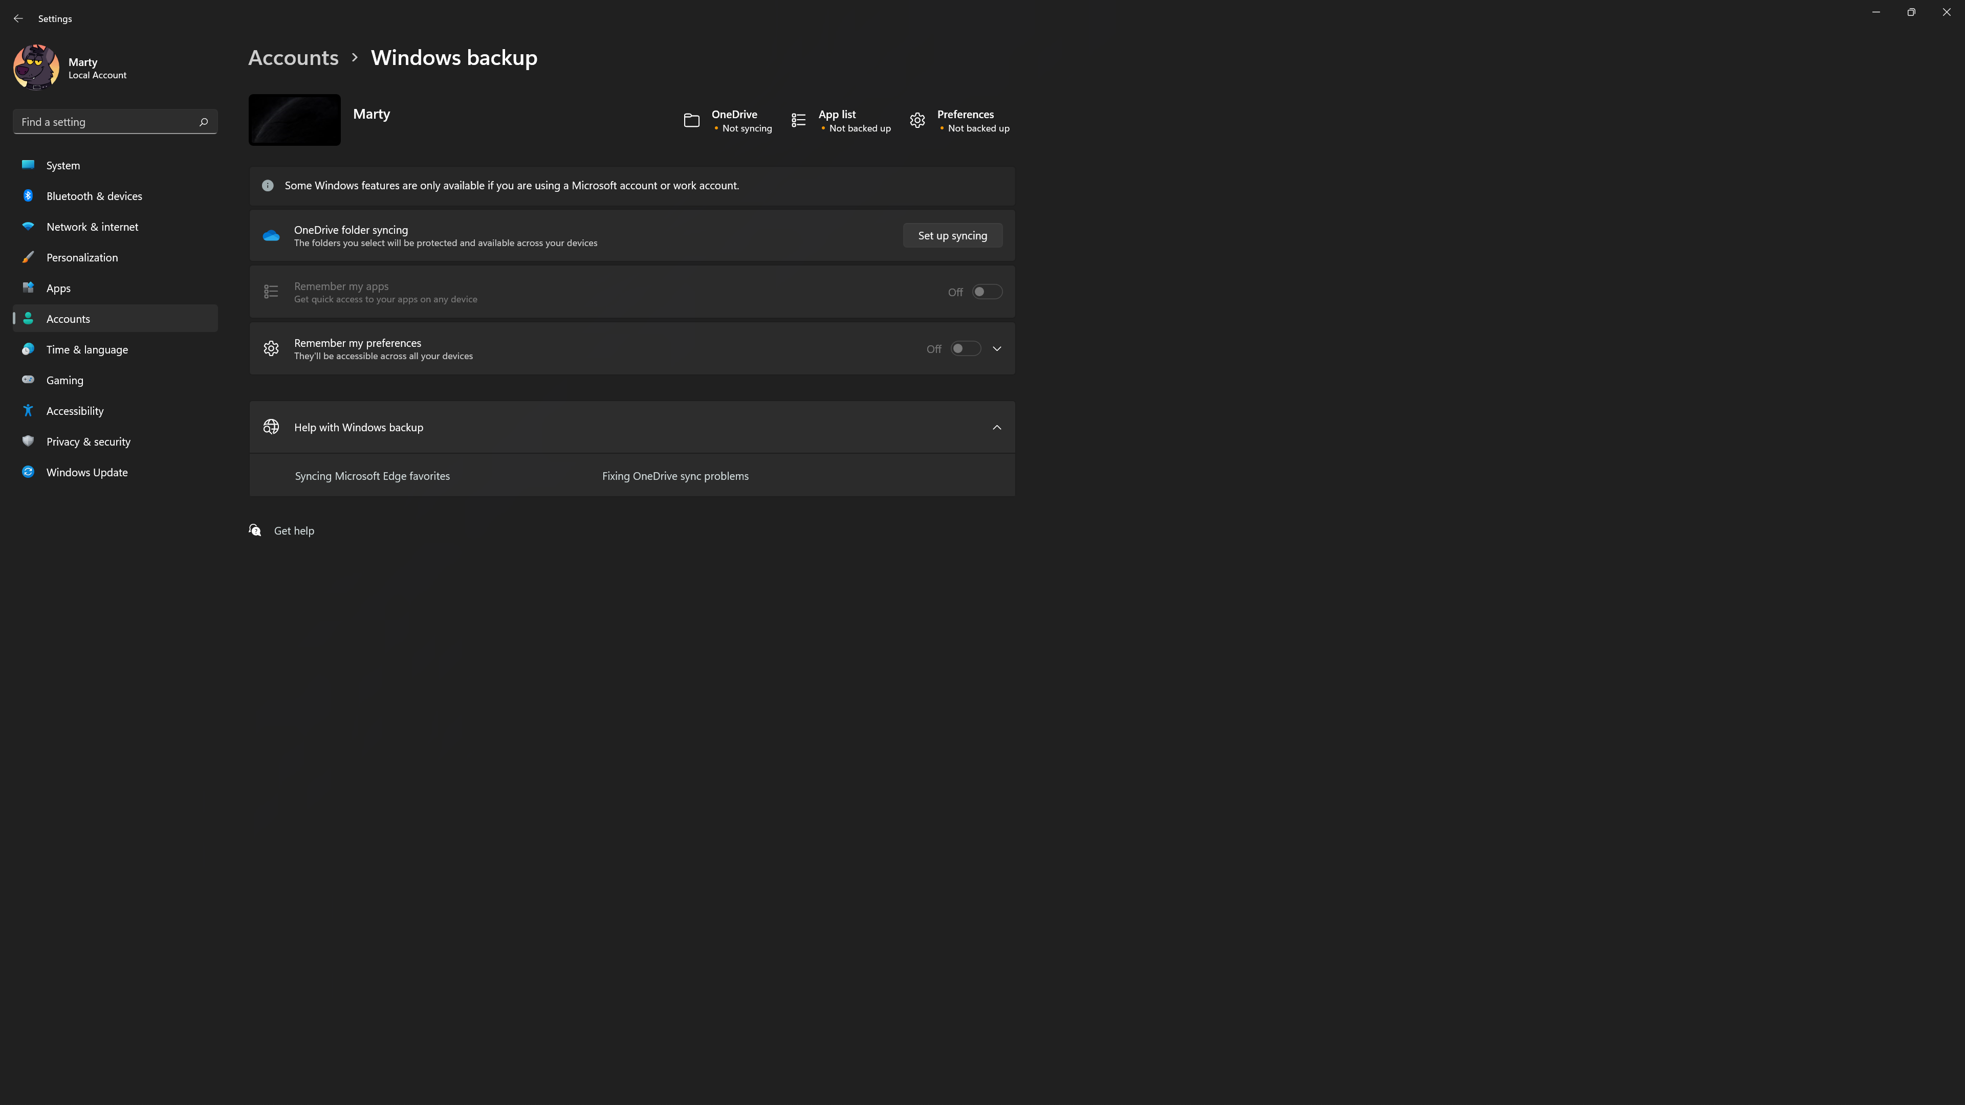
Task: Go to Accounts breadcrumb
Action: (x=293, y=58)
